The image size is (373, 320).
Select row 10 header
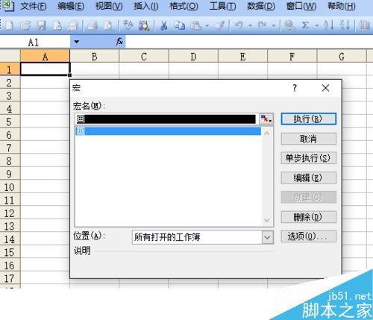(x=10, y=187)
